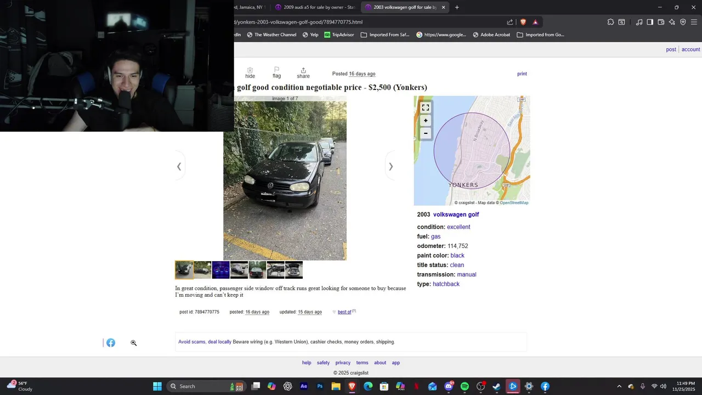Click the address bar URL field
Viewport: 702px width, 395px height.
point(367,22)
